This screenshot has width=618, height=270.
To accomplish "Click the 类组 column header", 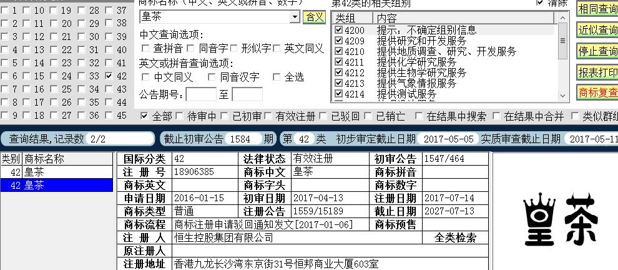I will click(352, 18).
